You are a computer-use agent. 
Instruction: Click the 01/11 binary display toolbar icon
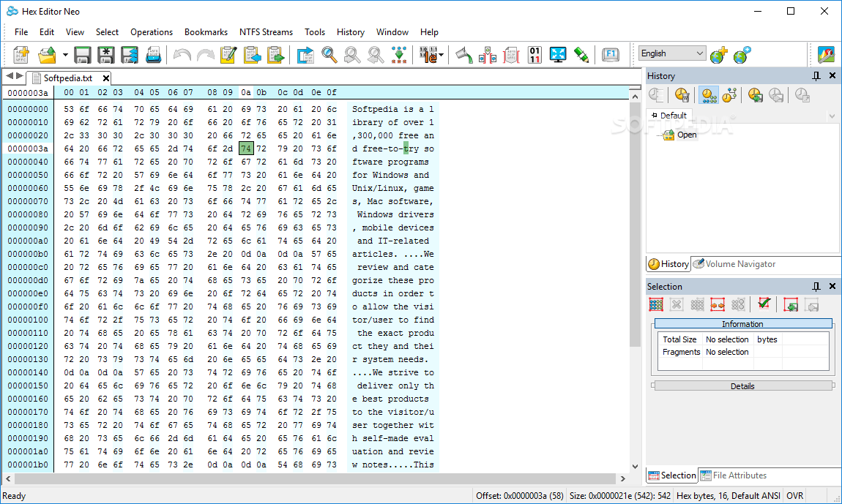point(534,55)
